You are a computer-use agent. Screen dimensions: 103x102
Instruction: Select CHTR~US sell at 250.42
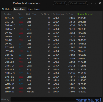51,66
